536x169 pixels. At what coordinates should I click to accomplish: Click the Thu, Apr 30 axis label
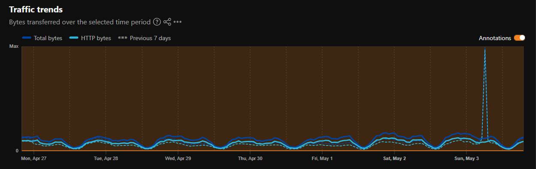pos(250,158)
